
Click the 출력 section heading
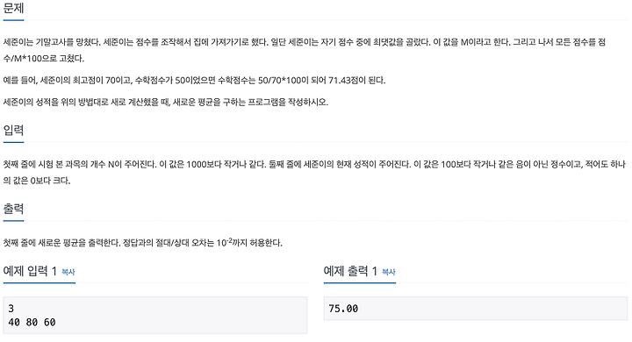pos(13,209)
